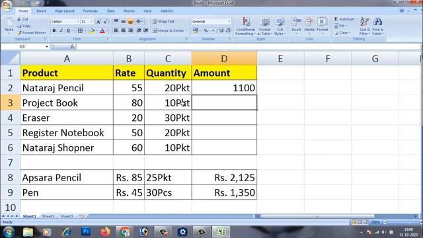Open the Data ribbon tab
423x238 pixels.
(x=110, y=11)
